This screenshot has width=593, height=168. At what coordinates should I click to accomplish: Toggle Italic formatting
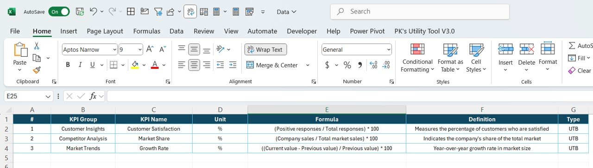pos(81,65)
